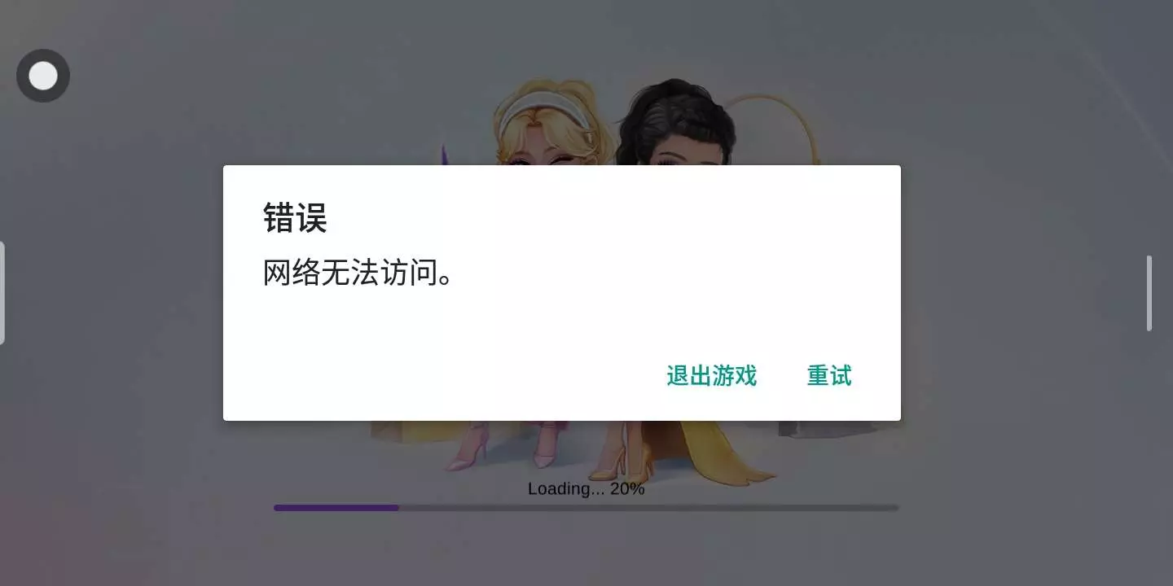The width and height of the screenshot is (1173, 586).
Task: Click the Loading... 20% text
Action: pos(586,489)
